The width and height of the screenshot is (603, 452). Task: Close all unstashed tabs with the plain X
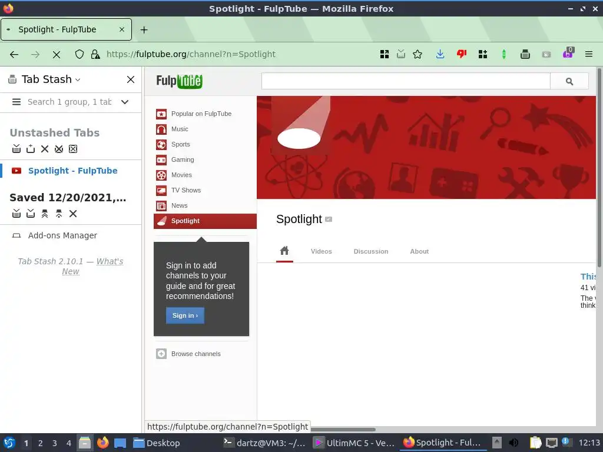point(45,149)
